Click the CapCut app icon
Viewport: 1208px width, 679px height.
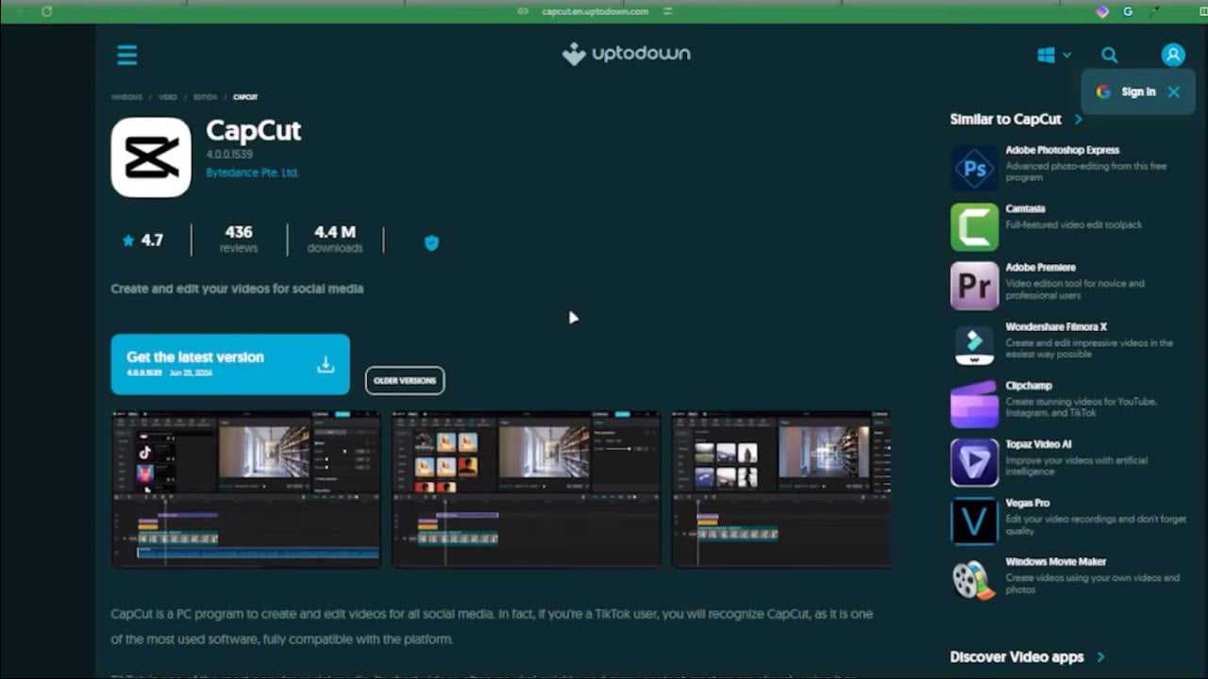coord(151,157)
